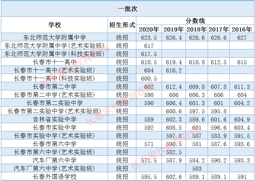Click the 一批次 title cell
This screenshot has height=181, width=255.
pyautogui.click(x=127, y=9)
